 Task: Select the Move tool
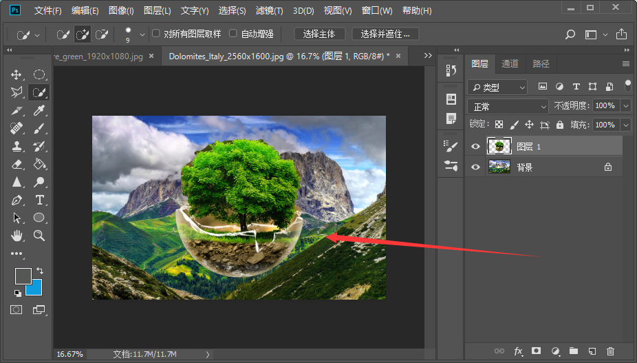(x=17, y=74)
